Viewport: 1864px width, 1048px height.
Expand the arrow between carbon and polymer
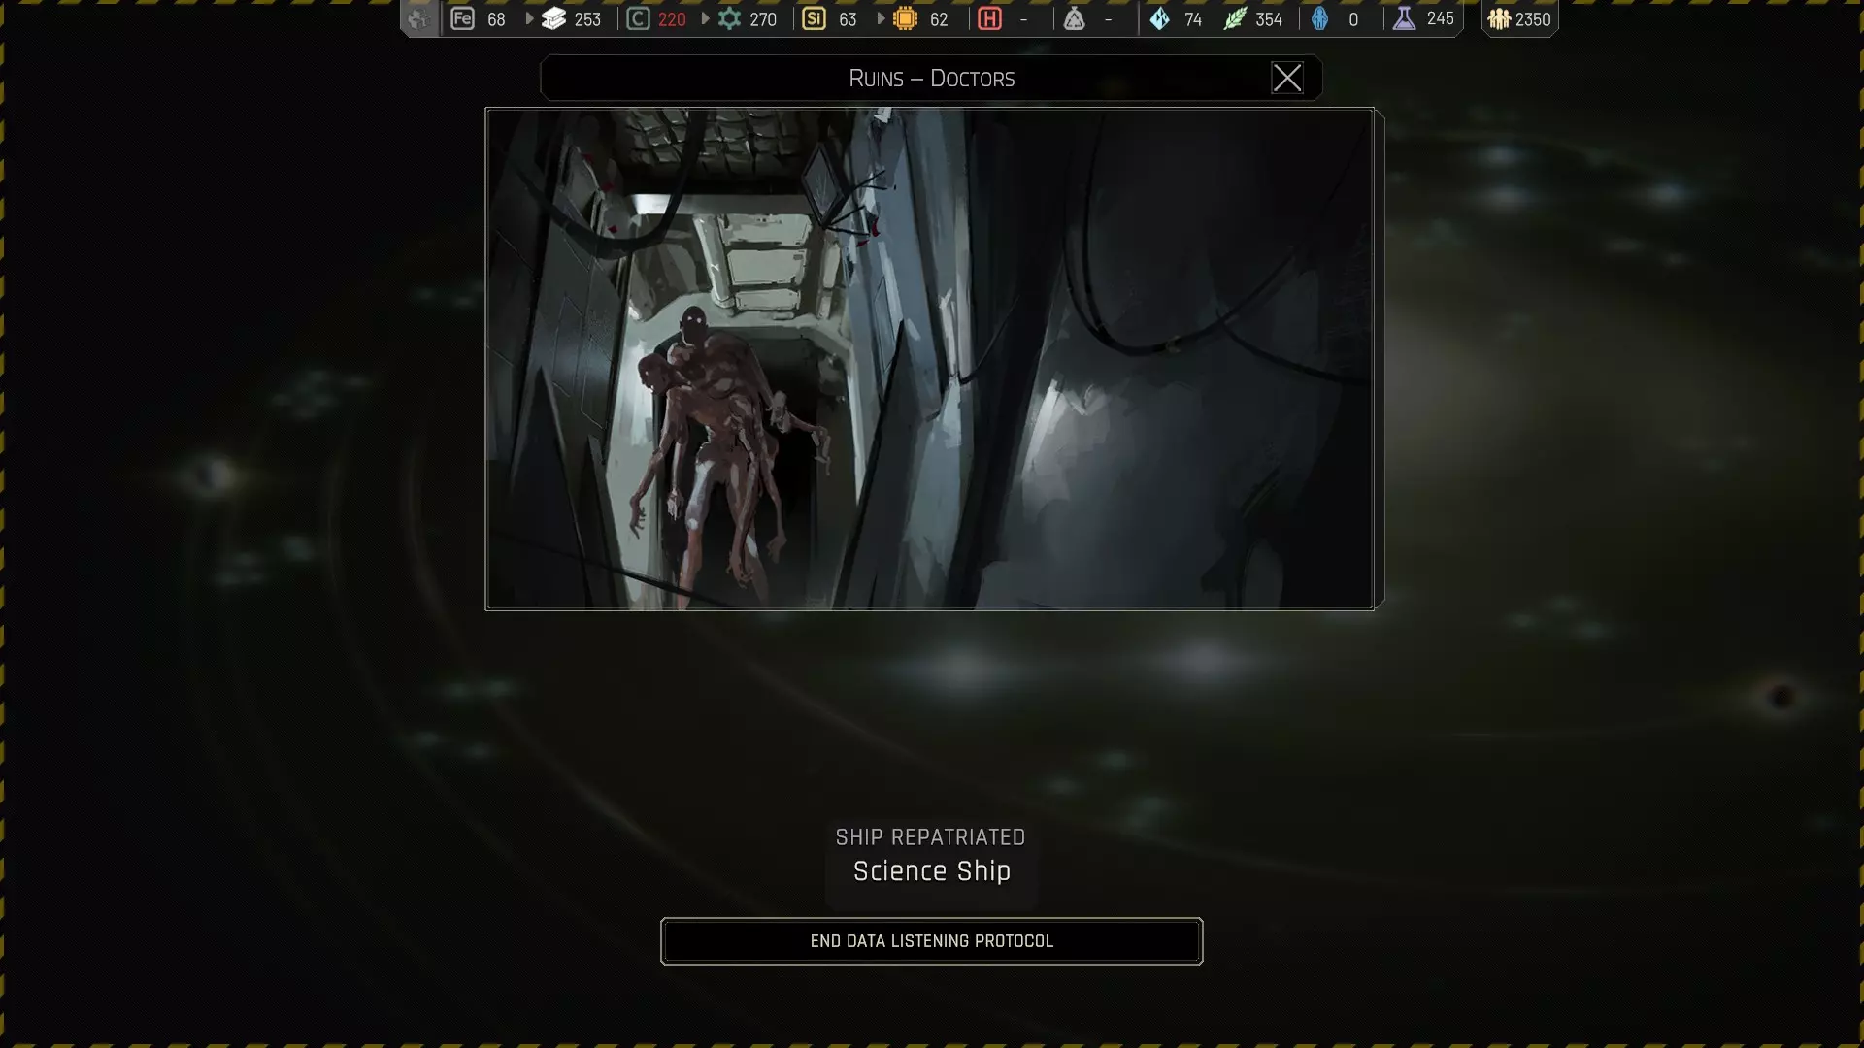[705, 18]
